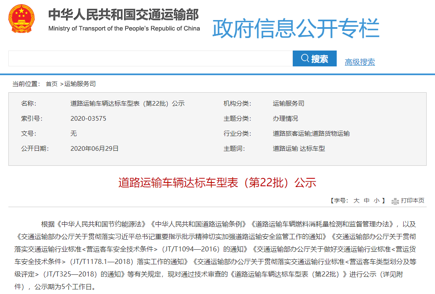Select index number 2020-03575
435x294 pixels.
coord(88,119)
